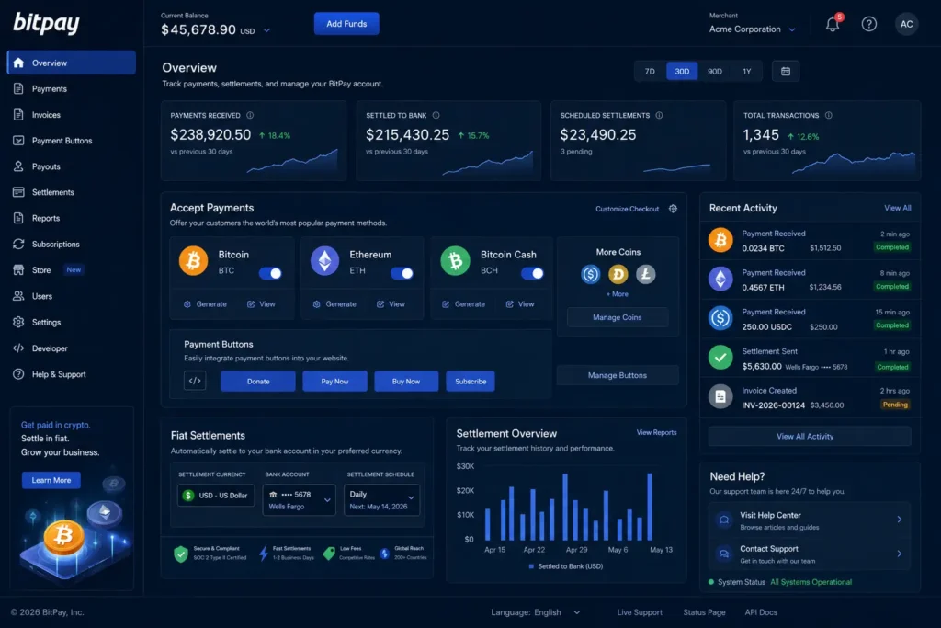Click the tallest bar near May 13

[x=650, y=507]
